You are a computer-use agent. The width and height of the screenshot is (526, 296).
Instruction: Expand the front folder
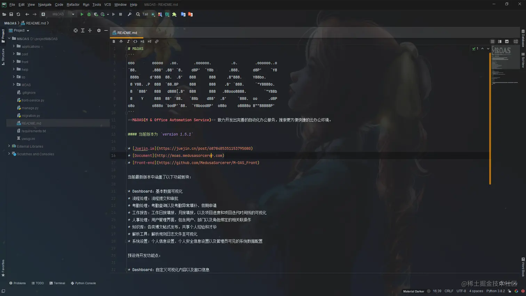[14, 61]
